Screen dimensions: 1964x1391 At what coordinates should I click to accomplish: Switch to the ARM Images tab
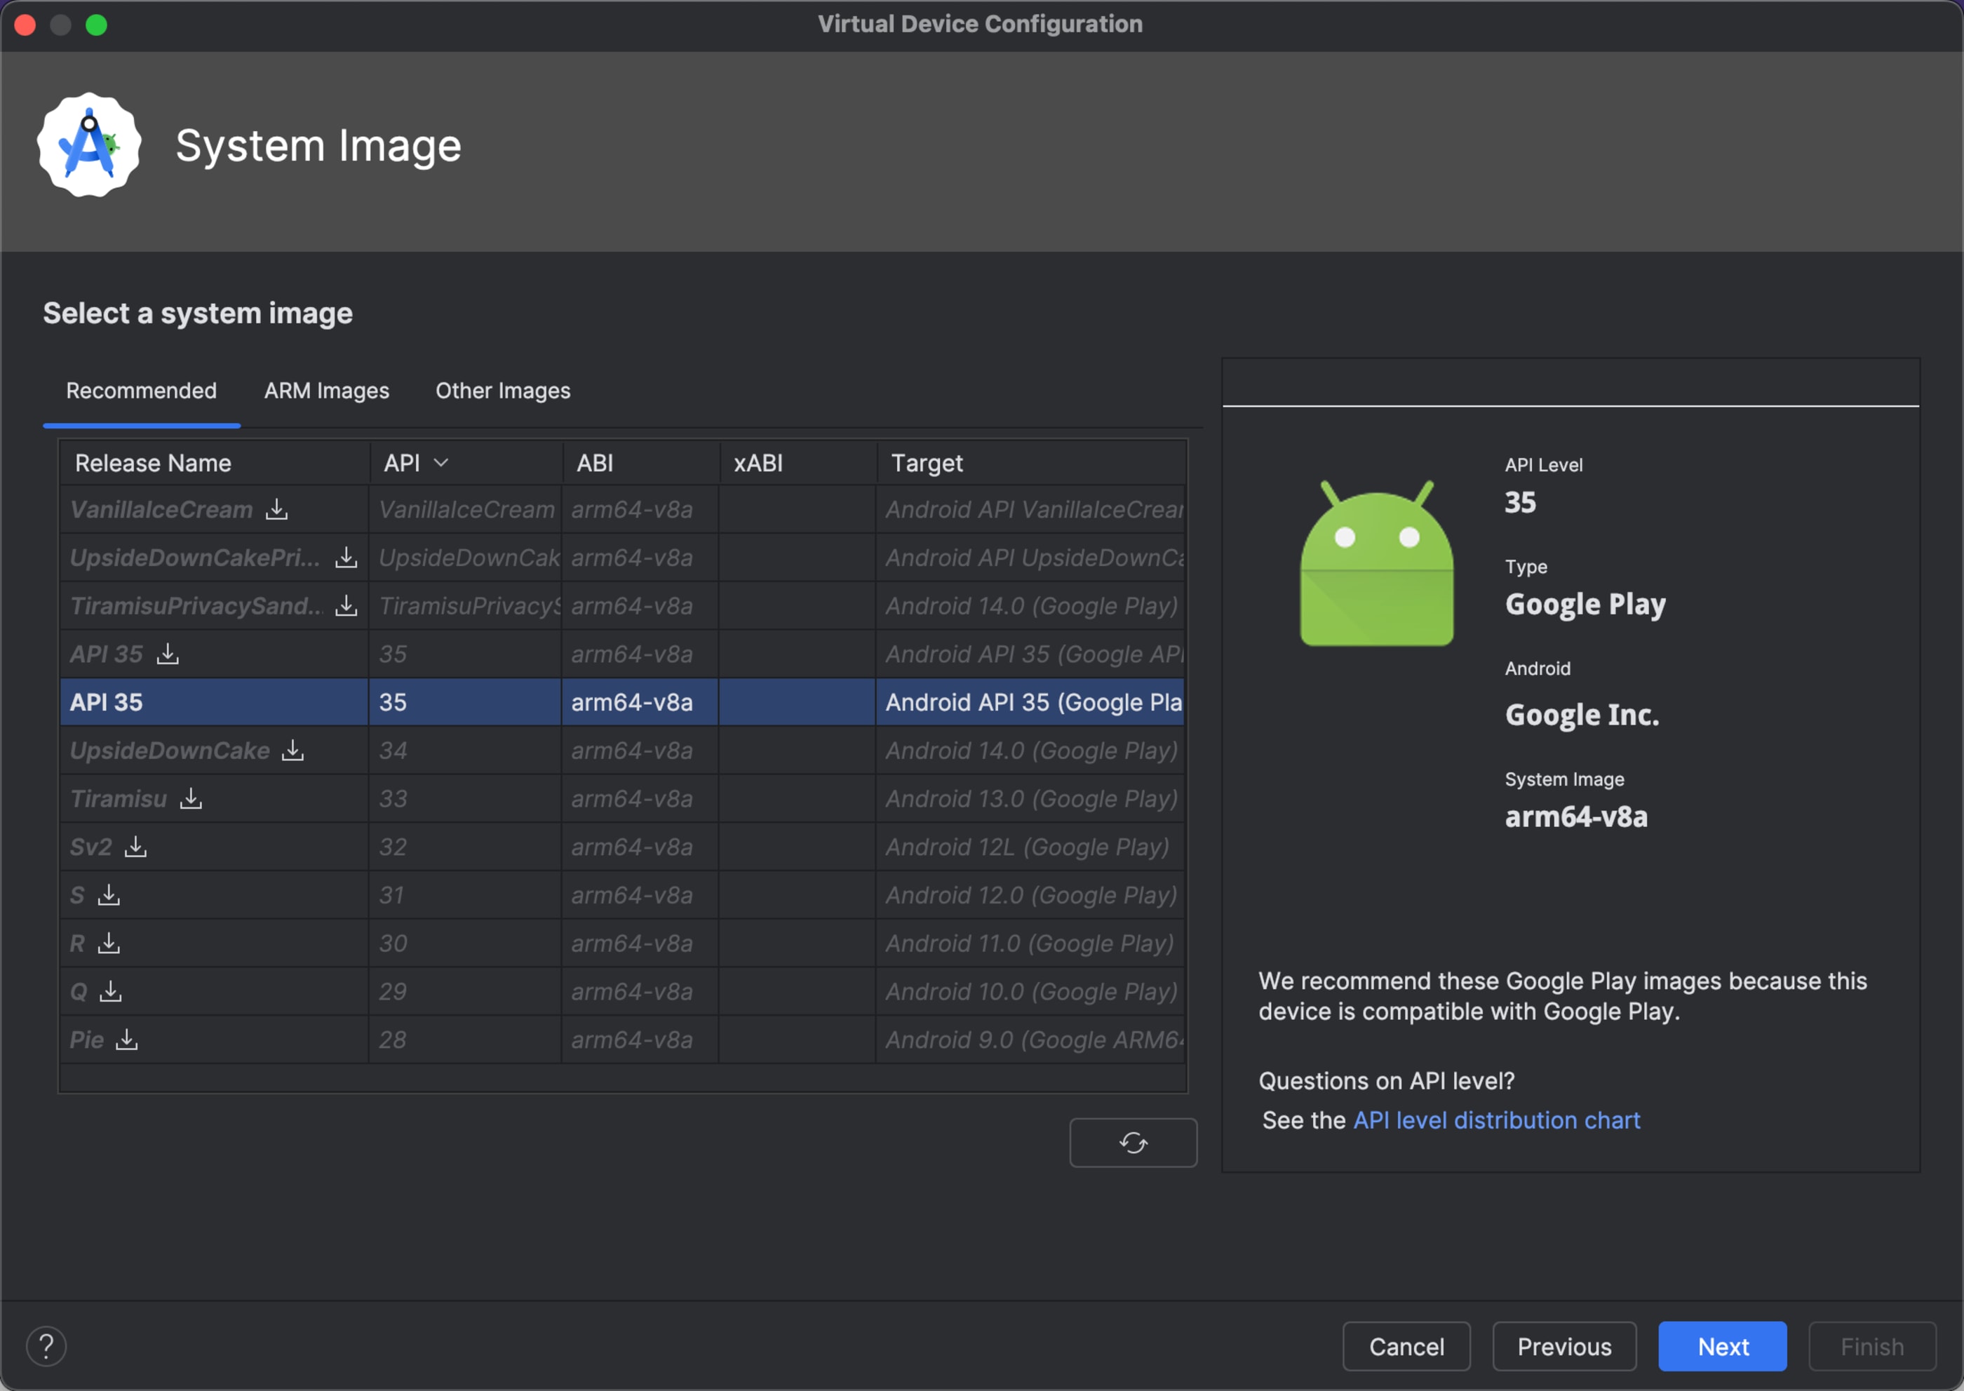point(326,391)
